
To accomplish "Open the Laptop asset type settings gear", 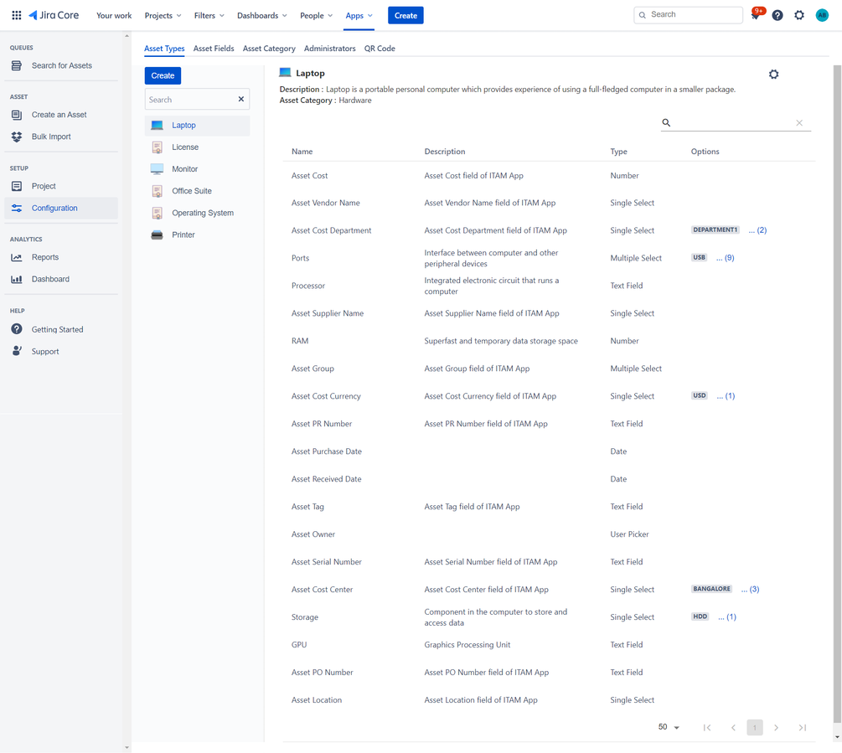I will coord(773,74).
